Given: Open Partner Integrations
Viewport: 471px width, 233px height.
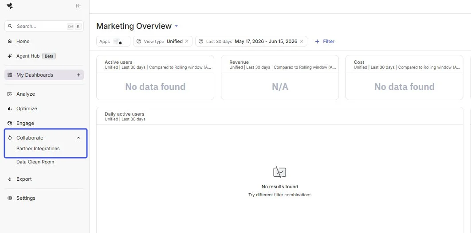Looking at the screenshot, I should click(38, 148).
